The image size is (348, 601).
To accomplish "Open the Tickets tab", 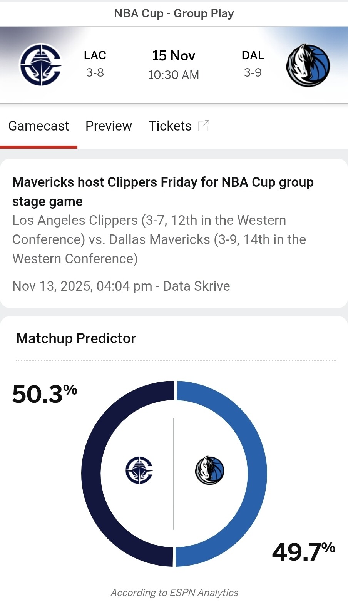I will pos(170,126).
